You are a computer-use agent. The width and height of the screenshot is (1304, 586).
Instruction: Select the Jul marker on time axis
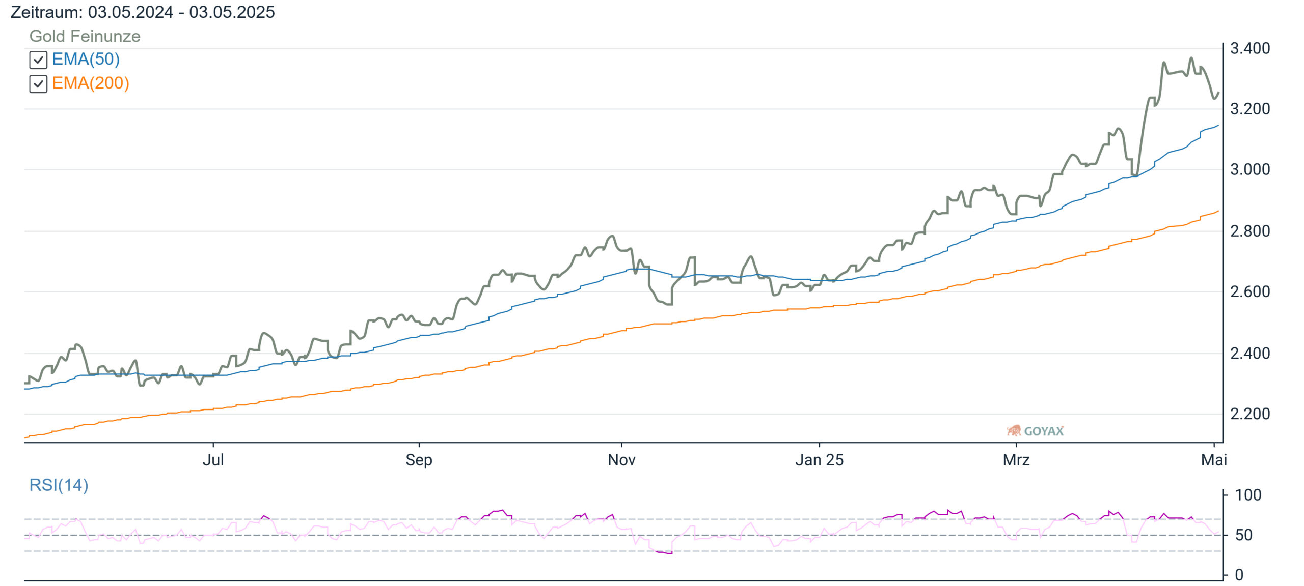[213, 460]
